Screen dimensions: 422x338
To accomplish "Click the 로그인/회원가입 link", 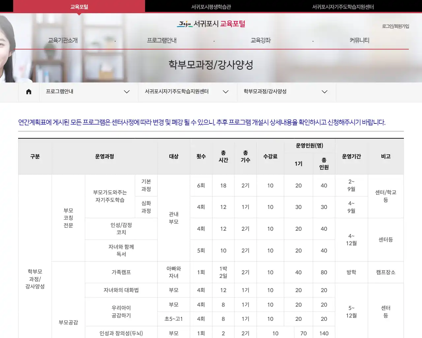I will pyautogui.click(x=395, y=26).
